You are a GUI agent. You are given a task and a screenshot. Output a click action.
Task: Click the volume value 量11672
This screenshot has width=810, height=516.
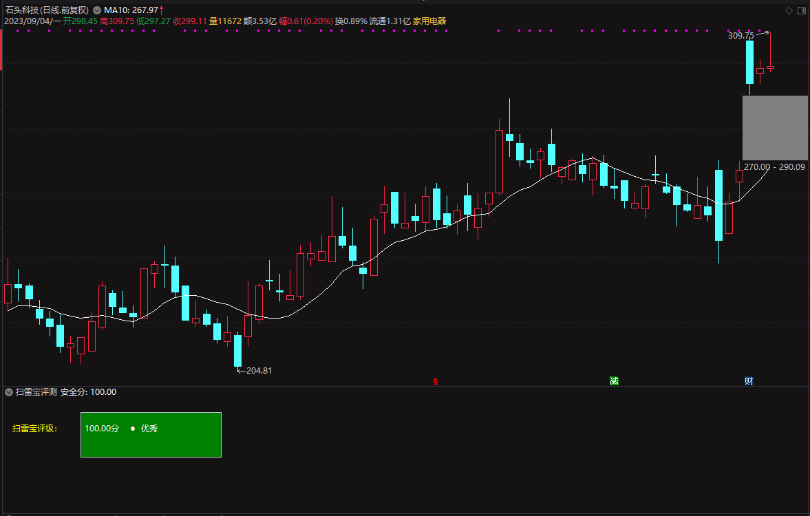coord(225,21)
